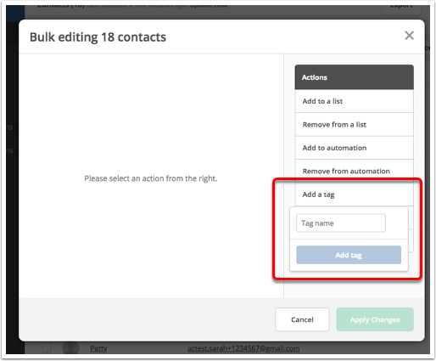Click Patty's avatar thumbnail
436x361 pixels.
[x=70, y=348]
